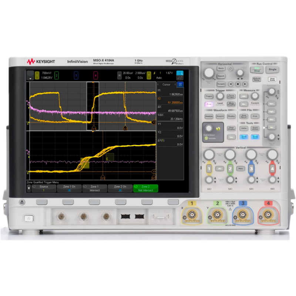The height and width of the screenshot is (296, 296).
Task: Open the Zone 1 Intersect softkey
Action: coord(95,188)
